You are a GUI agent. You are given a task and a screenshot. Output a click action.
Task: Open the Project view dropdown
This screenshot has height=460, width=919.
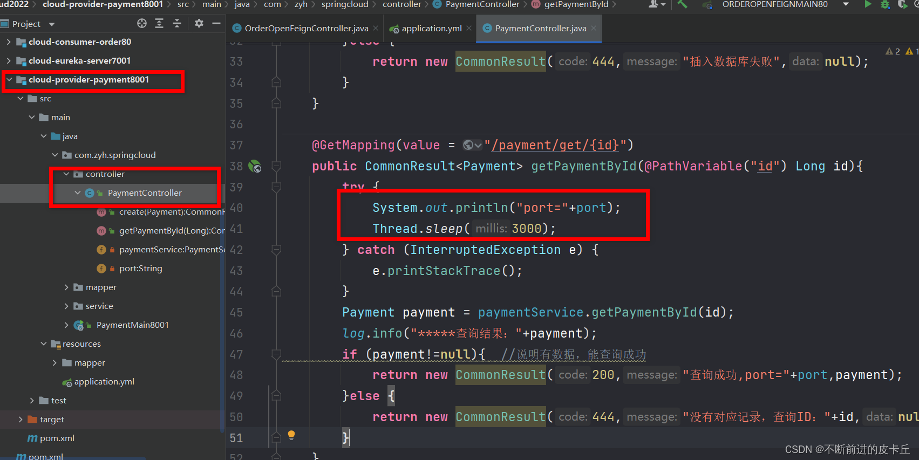(51, 24)
